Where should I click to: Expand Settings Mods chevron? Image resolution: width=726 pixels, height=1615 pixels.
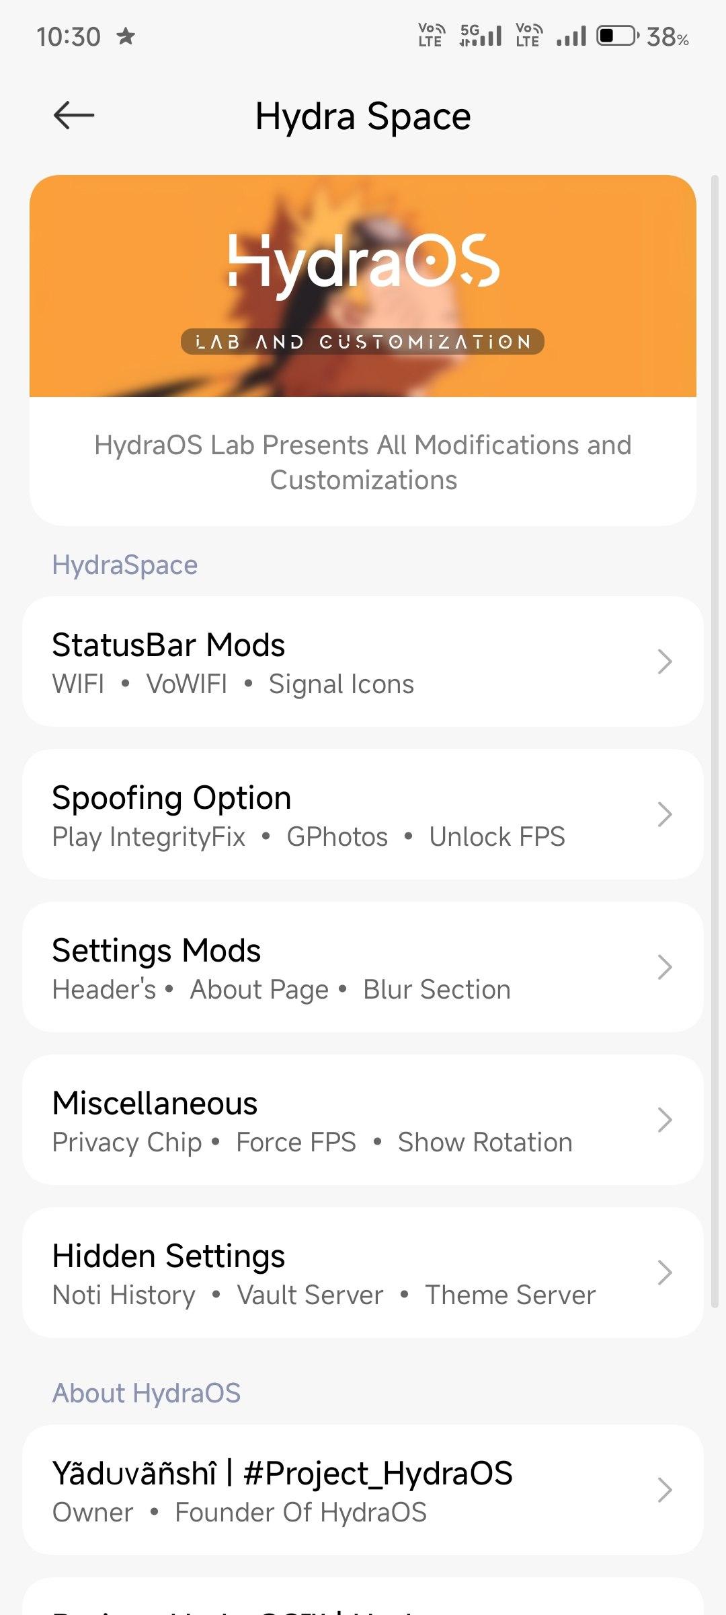664,967
